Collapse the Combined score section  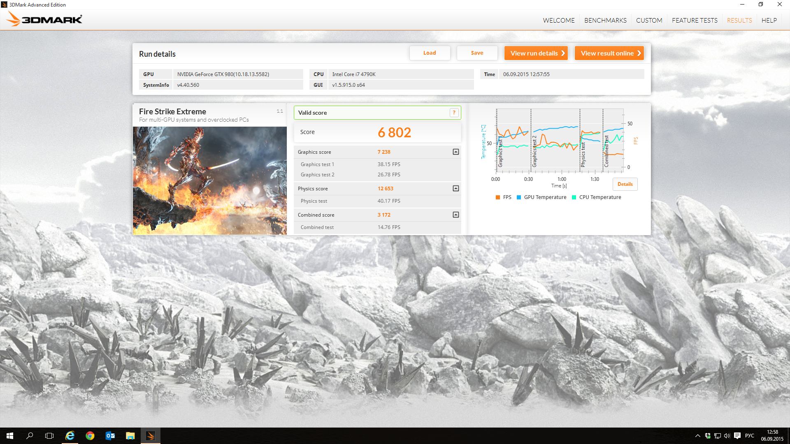(455, 215)
